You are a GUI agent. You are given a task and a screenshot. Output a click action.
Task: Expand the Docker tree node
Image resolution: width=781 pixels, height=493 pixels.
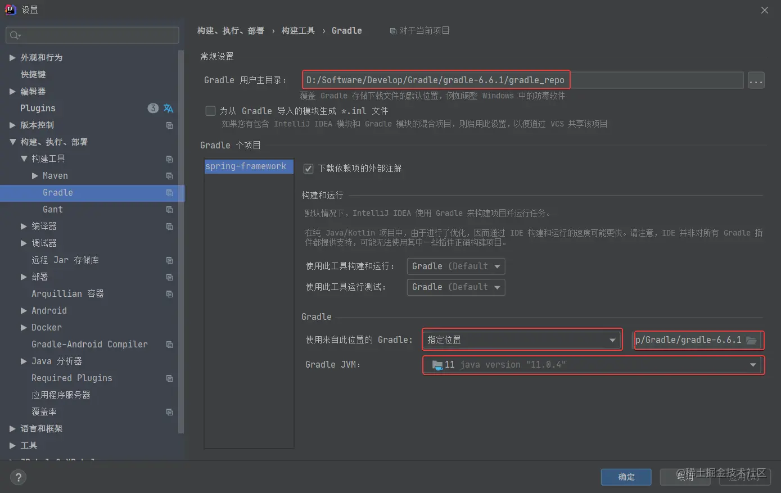coord(24,327)
